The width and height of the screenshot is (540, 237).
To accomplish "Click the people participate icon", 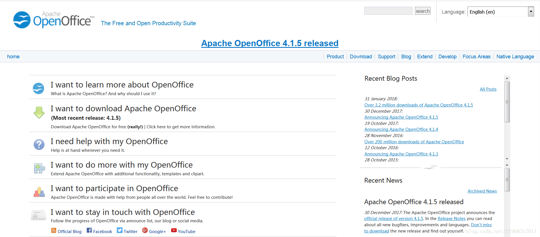I will 39,192.
